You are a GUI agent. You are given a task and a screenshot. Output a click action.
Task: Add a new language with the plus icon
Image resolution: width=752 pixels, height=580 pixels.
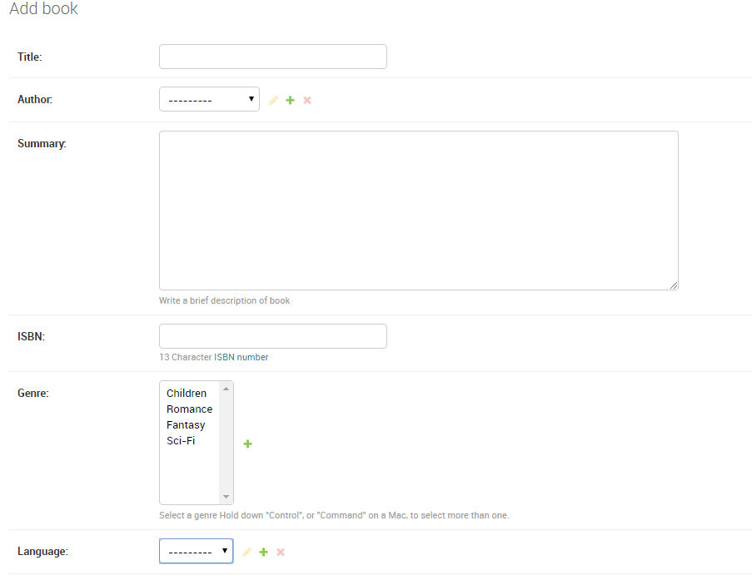point(263,551)
